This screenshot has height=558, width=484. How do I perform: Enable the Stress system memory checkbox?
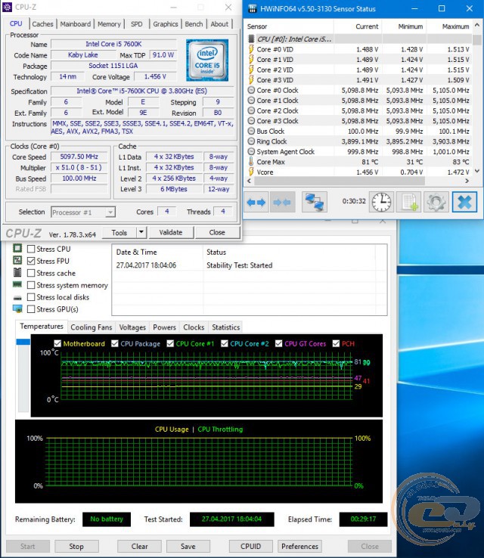31,285
